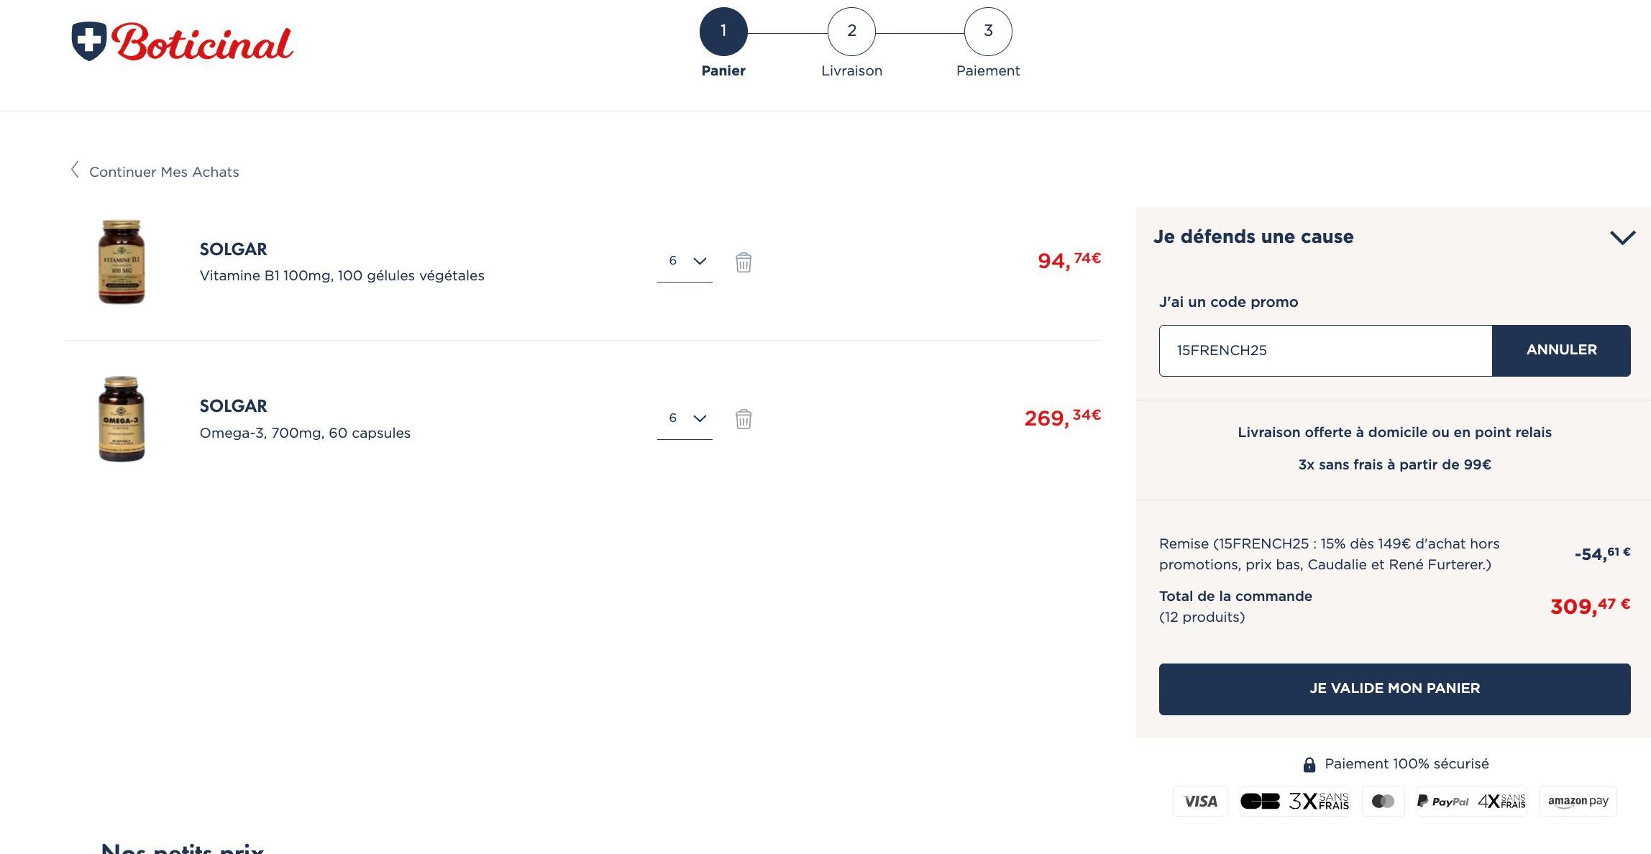Open quantity dropdown for Vitamine B1

coord(685,261)
